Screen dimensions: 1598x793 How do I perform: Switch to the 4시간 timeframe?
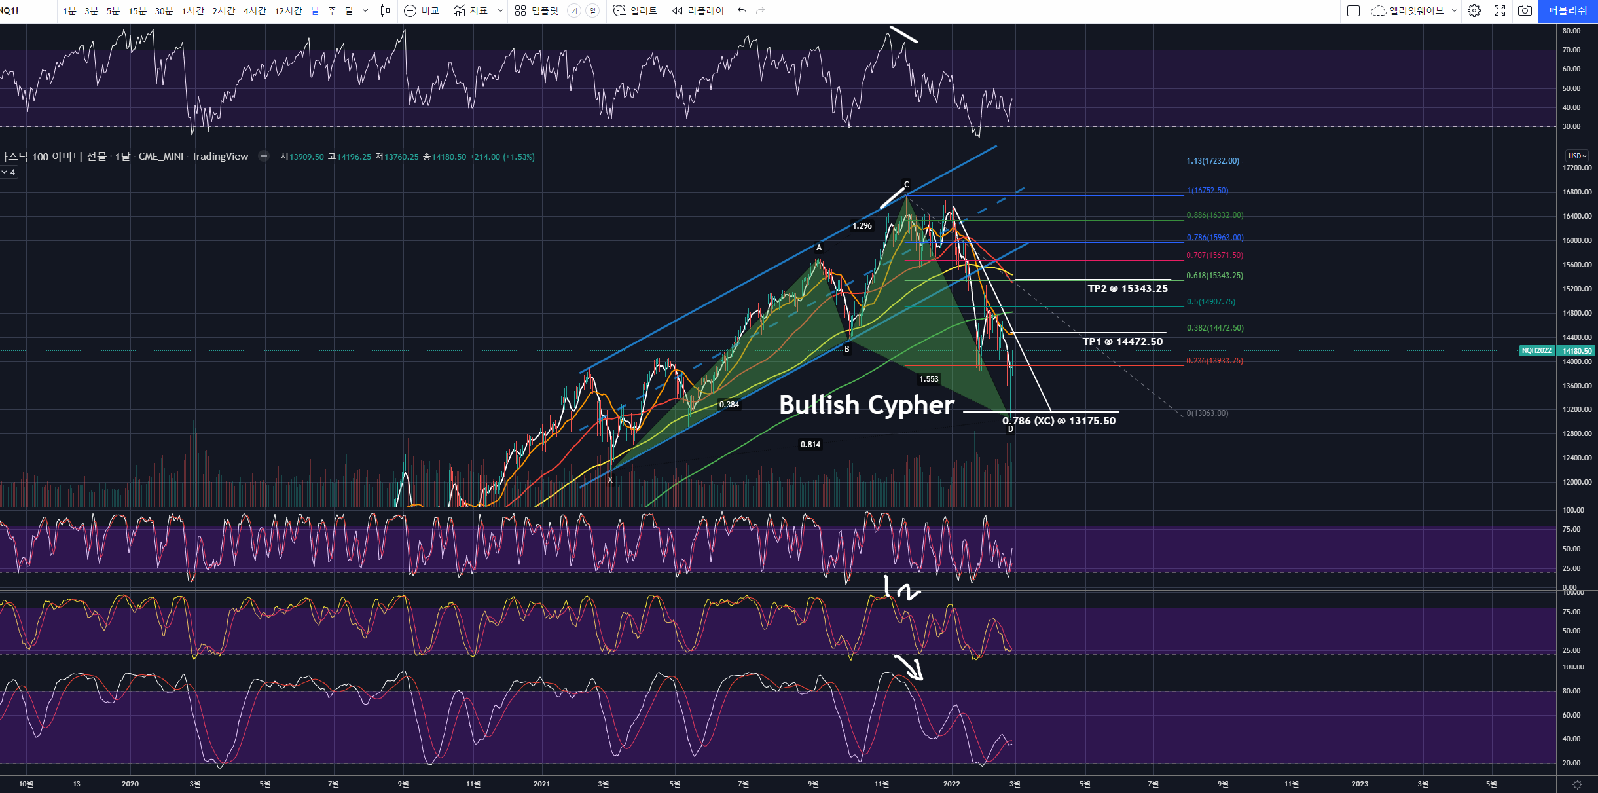click(255, 11)
